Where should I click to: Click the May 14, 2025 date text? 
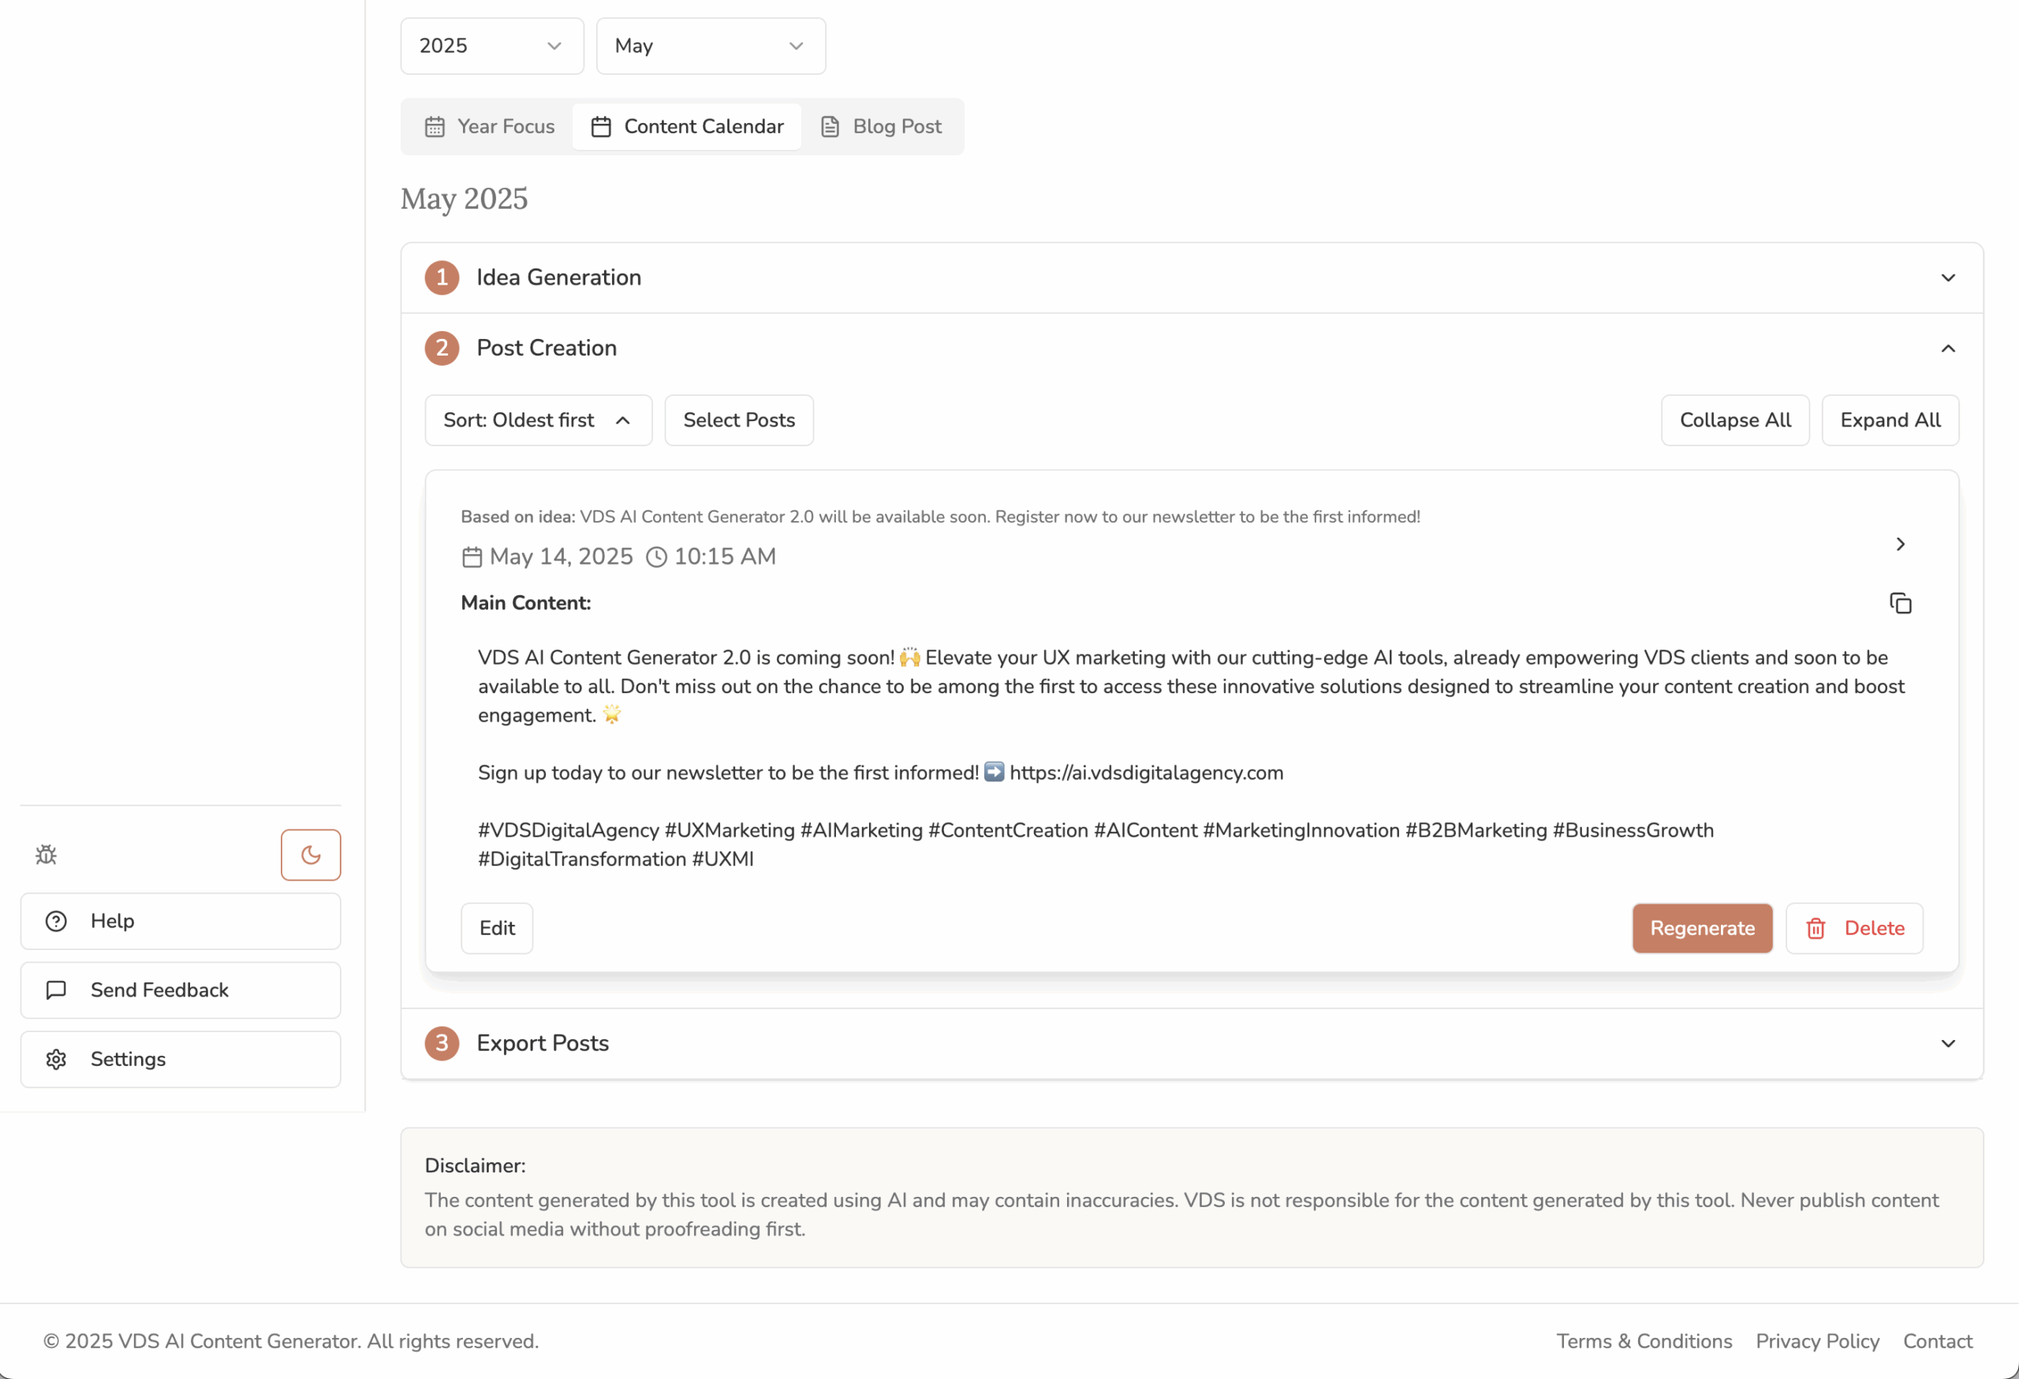(x=562, y=557)
